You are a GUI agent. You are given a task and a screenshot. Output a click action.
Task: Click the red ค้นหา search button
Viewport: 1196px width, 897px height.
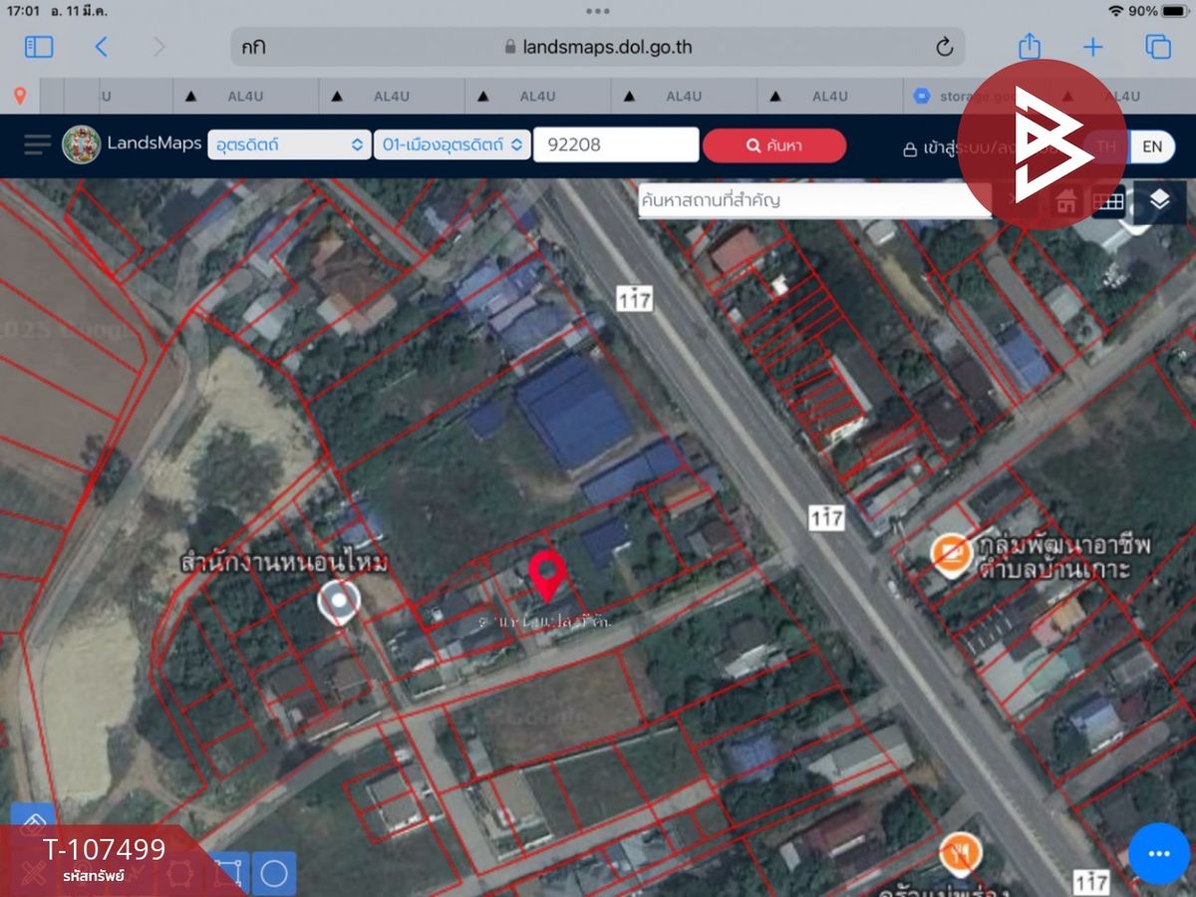coord(774,146)
